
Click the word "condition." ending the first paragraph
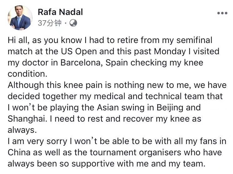(x=26, y=74)
